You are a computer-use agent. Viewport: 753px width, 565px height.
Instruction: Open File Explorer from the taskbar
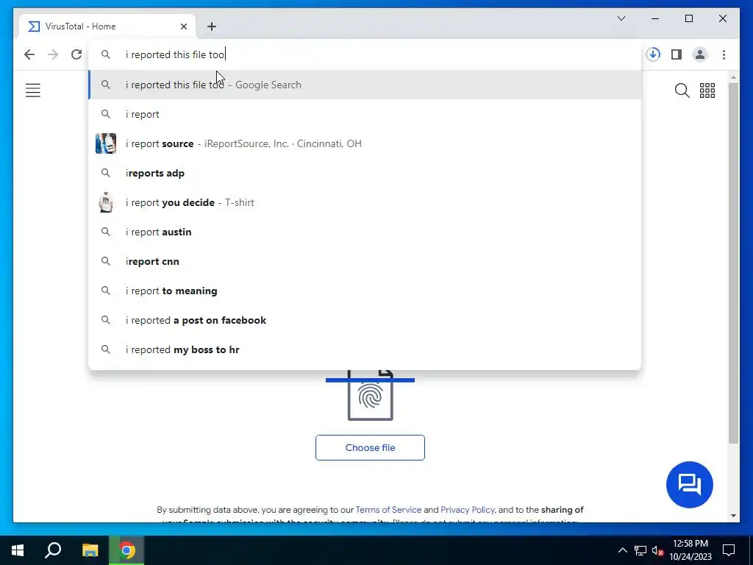click(x=90, y=550)
